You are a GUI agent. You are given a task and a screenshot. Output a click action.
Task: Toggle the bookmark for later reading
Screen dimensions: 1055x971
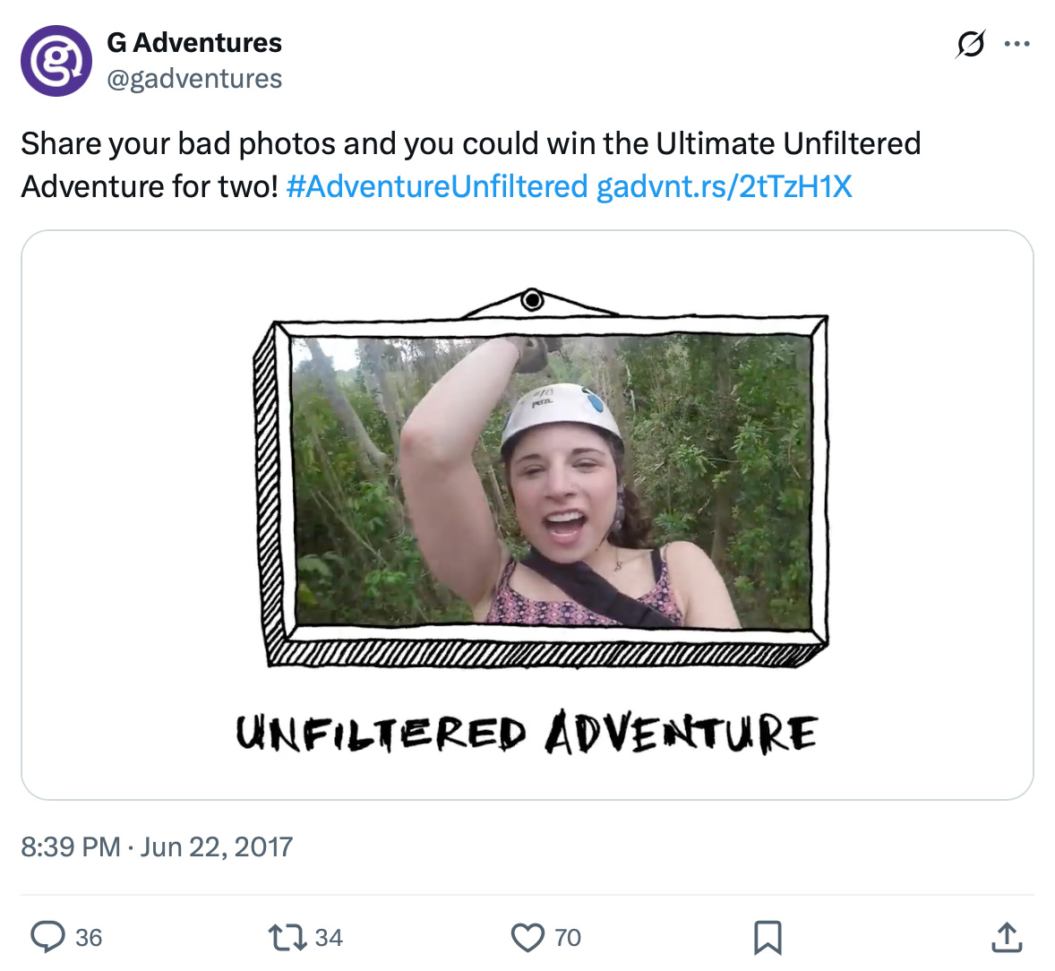[x=768, y=937]
